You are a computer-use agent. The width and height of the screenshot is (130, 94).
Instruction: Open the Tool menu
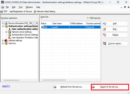point(21,7)
